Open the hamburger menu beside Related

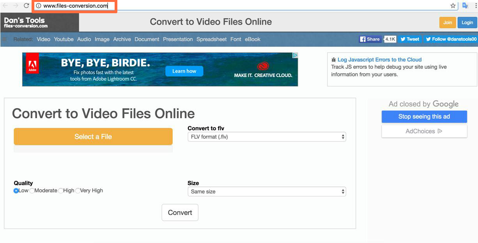[x=5, y=39]
